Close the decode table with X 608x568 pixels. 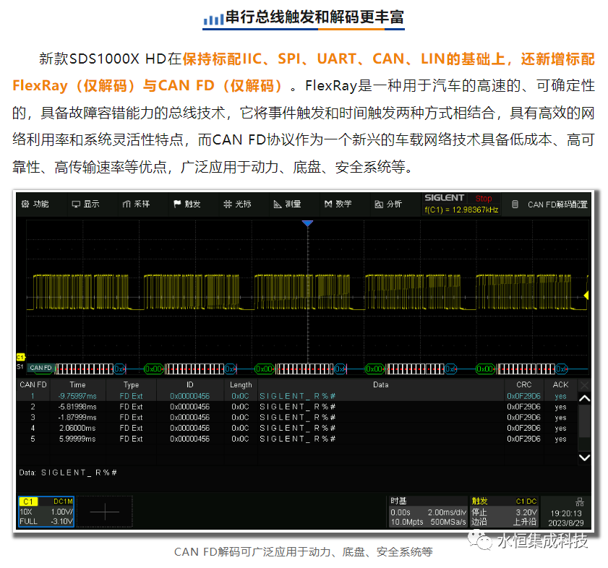(584, 385)
